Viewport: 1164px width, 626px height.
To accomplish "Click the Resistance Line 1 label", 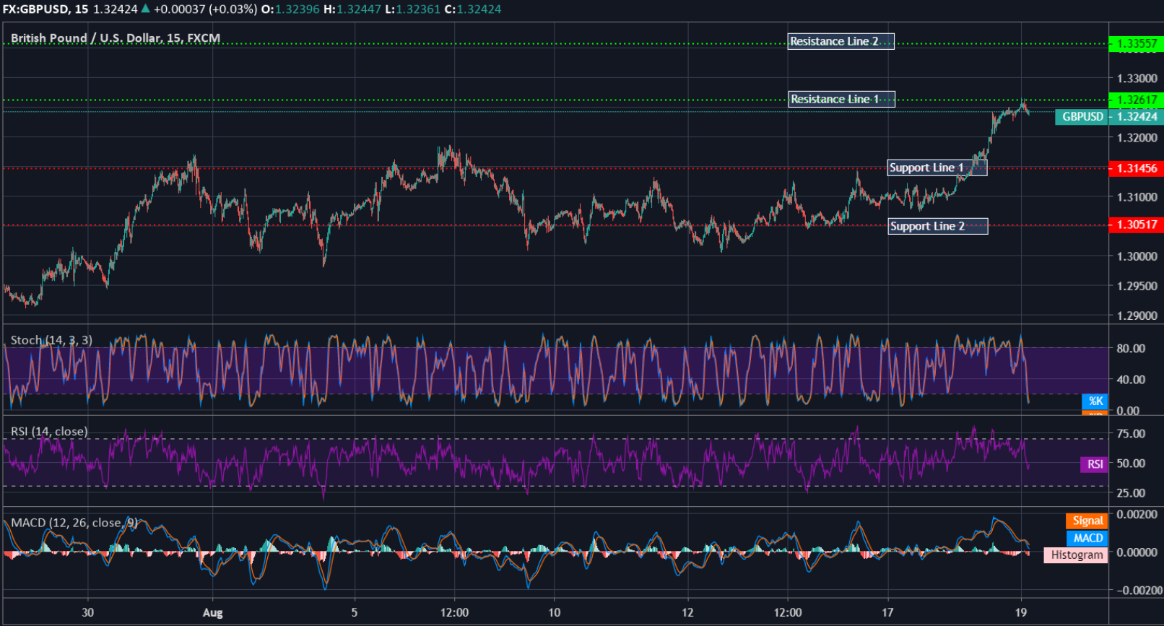I will click(841, 99).
